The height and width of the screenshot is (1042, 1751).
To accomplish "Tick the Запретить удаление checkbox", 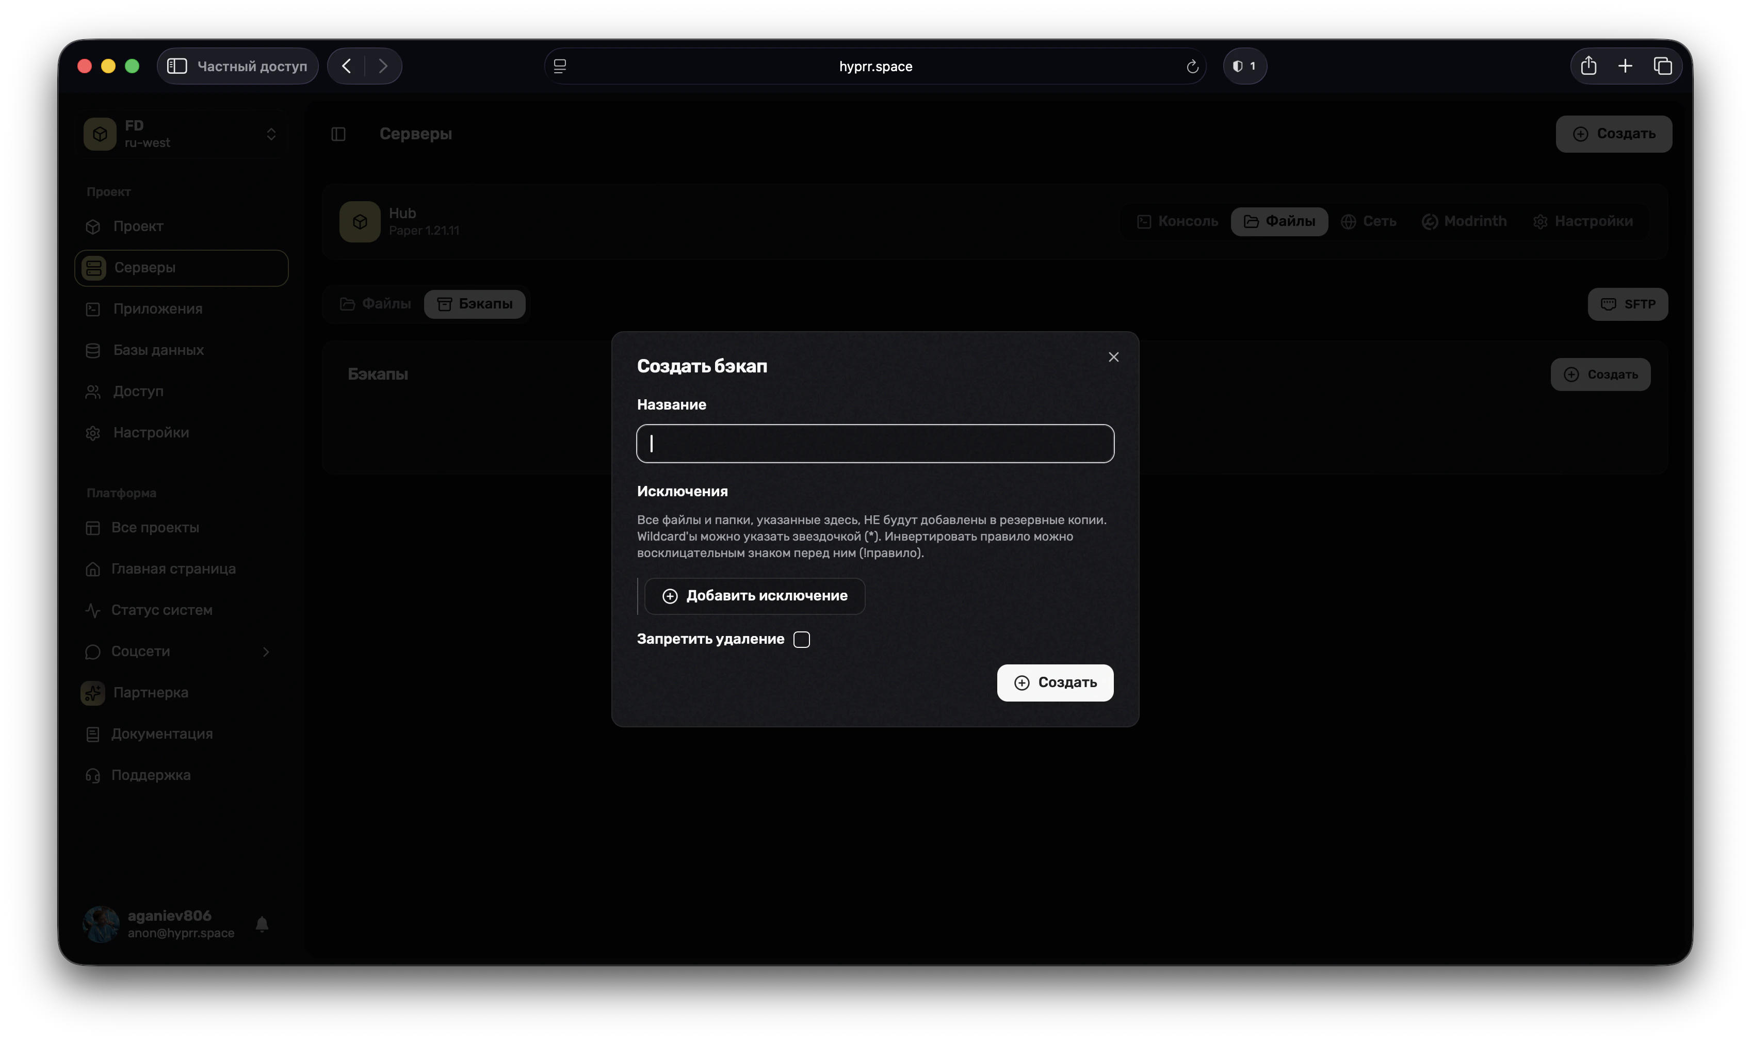I will (x=801, y=639).
